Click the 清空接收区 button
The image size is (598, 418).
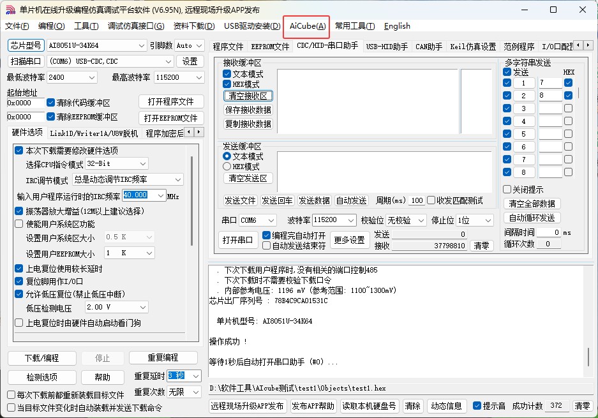pos(248,96)
